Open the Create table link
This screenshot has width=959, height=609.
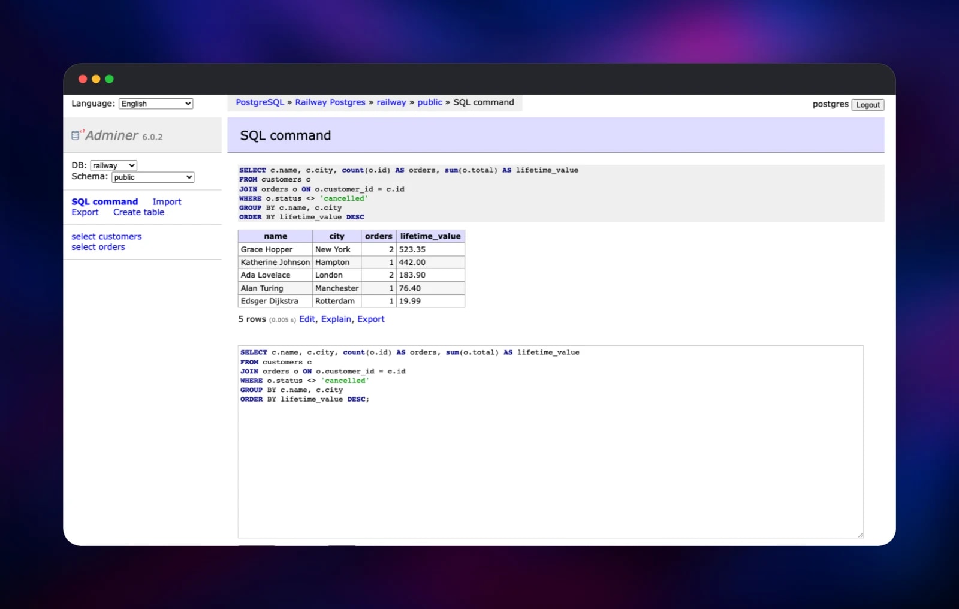click(138, 212)
